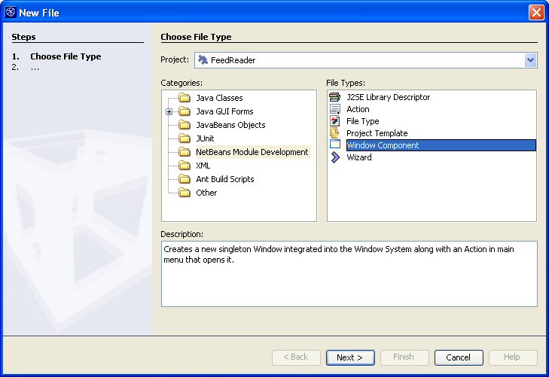Close the New File dialog

[x=536, y=13]
